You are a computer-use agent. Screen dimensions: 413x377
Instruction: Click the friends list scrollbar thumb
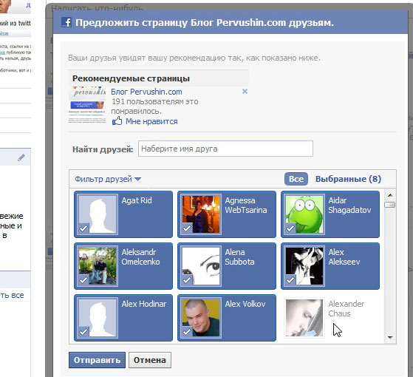coord(390,205)
